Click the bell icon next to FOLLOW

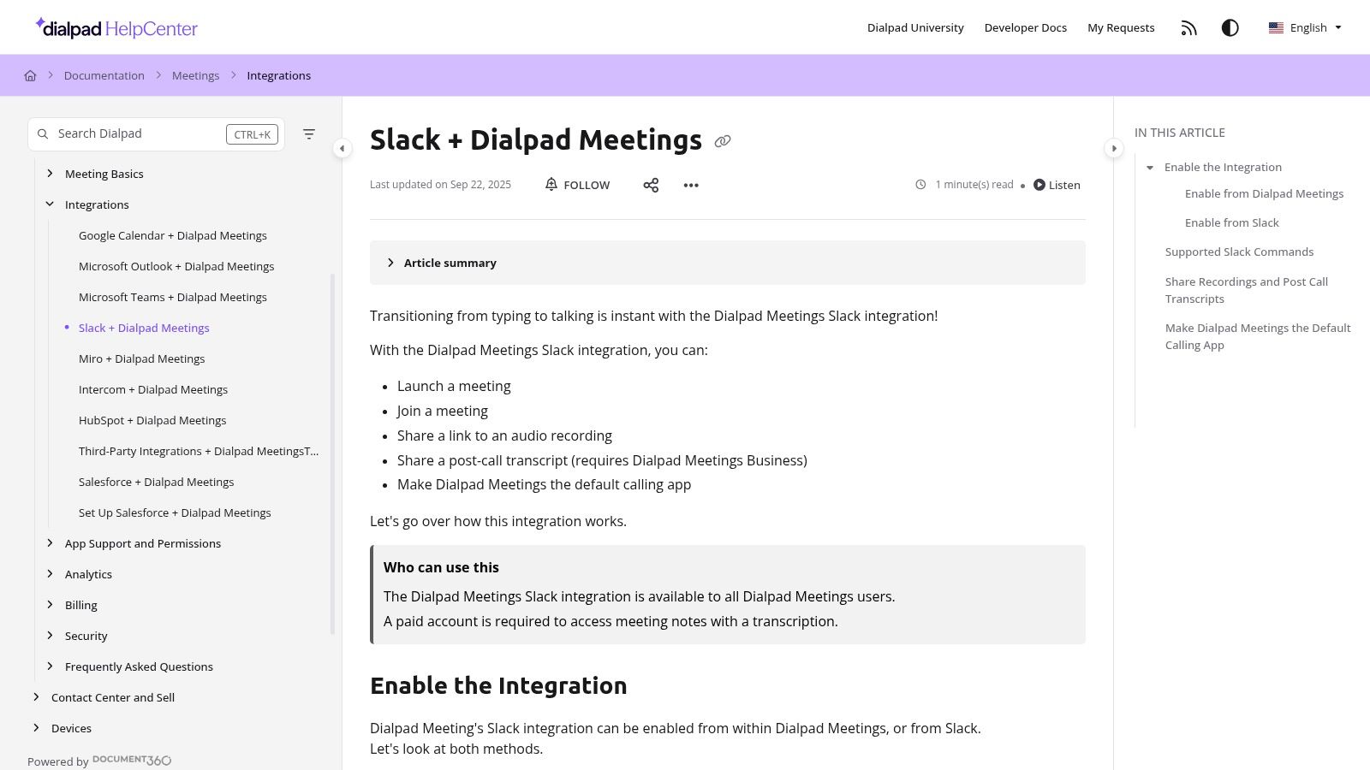[551, 185]
